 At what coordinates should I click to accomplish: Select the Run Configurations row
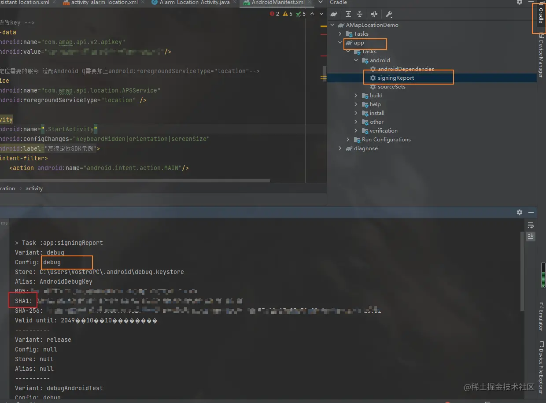(x=432, y=140)
